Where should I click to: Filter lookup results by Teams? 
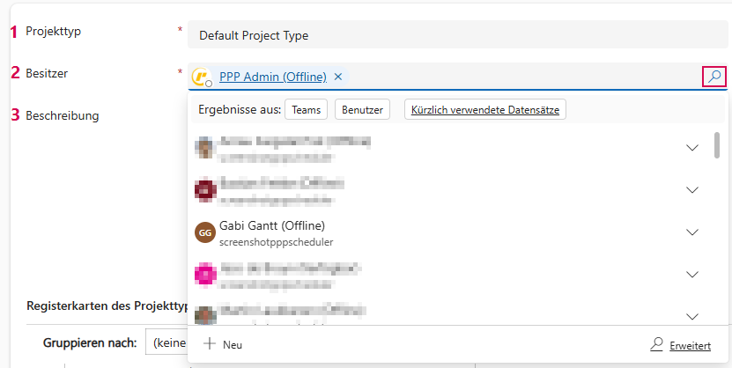[306, 109]
